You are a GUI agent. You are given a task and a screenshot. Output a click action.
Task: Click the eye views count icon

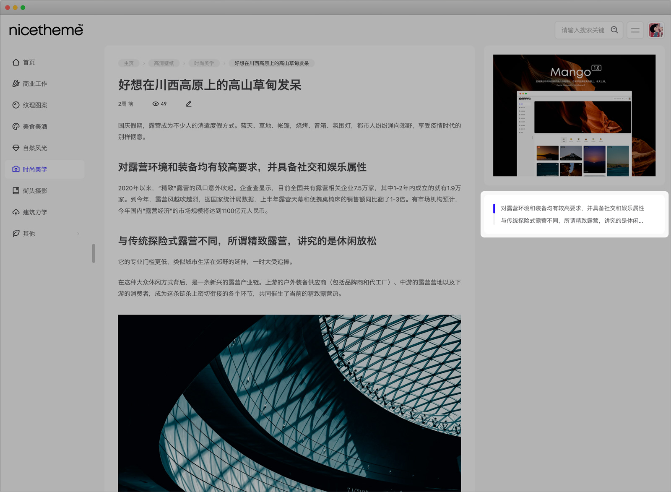click(156, 104)
